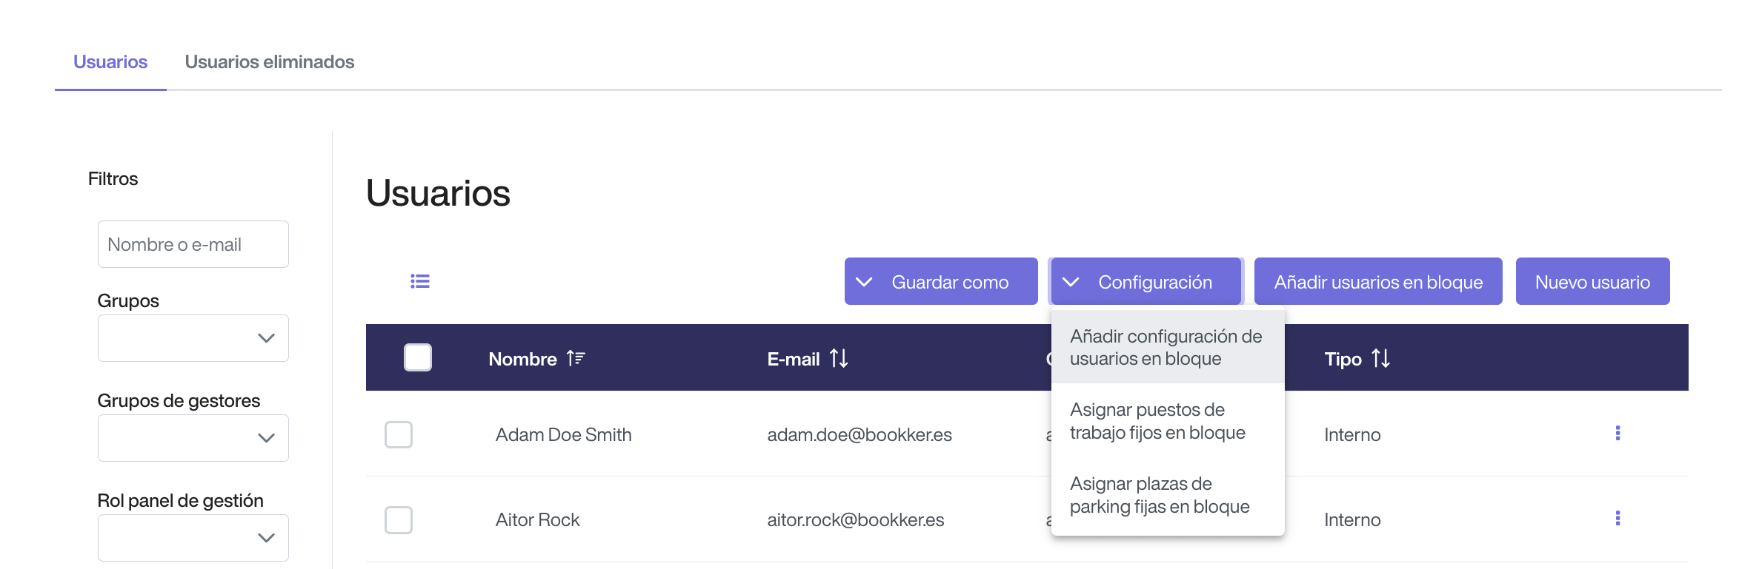The width and height of the screenshot is (1759, 569).
Task: Collapse the Configuración dropdown button
Action: tap(1145, 282)
